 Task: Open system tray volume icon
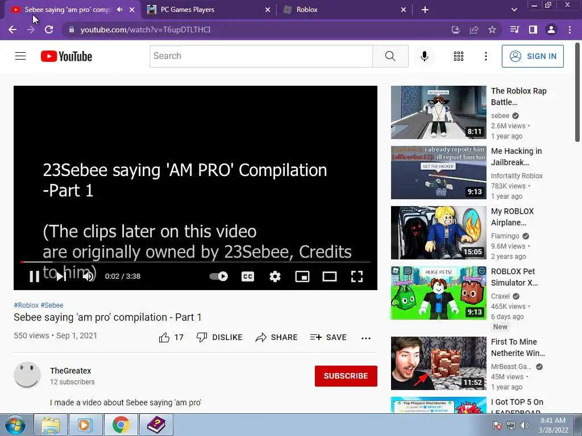click(524, 425)
